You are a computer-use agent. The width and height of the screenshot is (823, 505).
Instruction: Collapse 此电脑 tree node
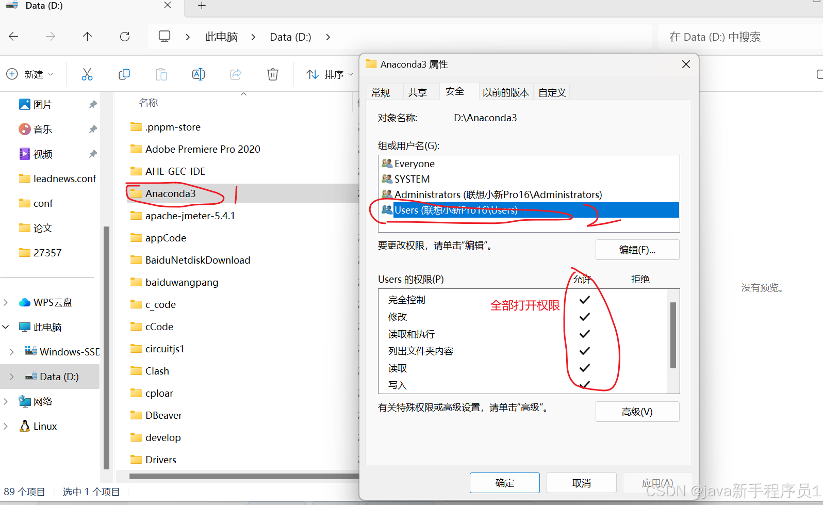6,328
